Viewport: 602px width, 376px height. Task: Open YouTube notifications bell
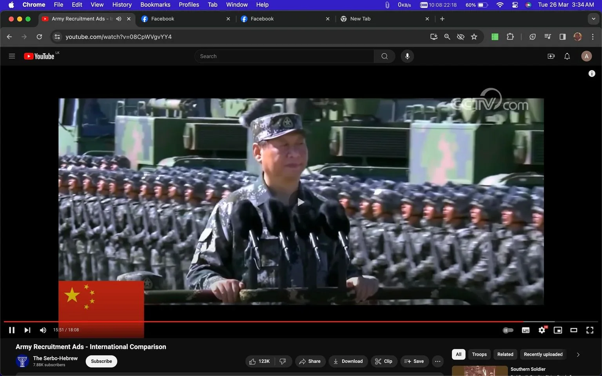point(567,56)
